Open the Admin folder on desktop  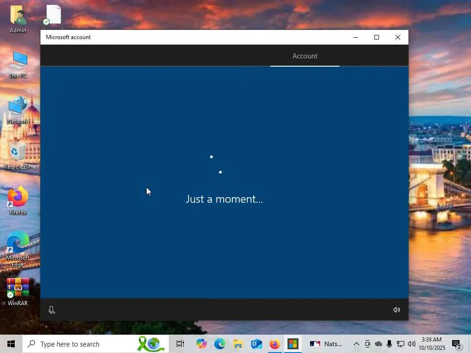18,19
